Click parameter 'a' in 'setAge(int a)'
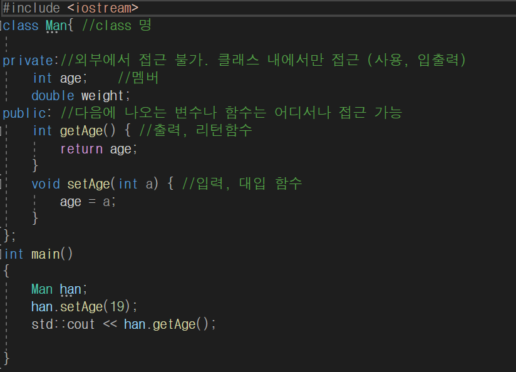The width and height of the screenshot is (516, 372). [150, 184]
